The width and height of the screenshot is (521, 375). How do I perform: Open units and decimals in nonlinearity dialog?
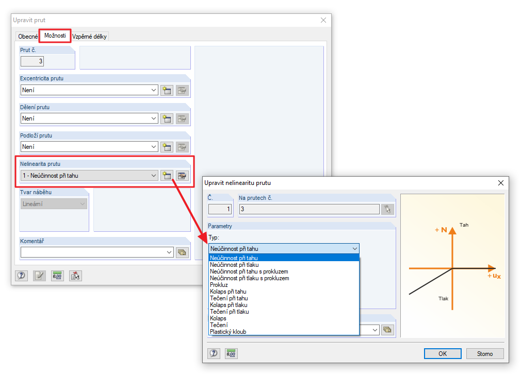click(231, 353)
